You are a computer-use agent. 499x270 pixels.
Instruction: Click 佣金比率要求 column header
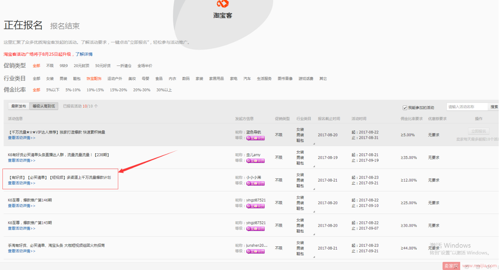tap(411, 119)
